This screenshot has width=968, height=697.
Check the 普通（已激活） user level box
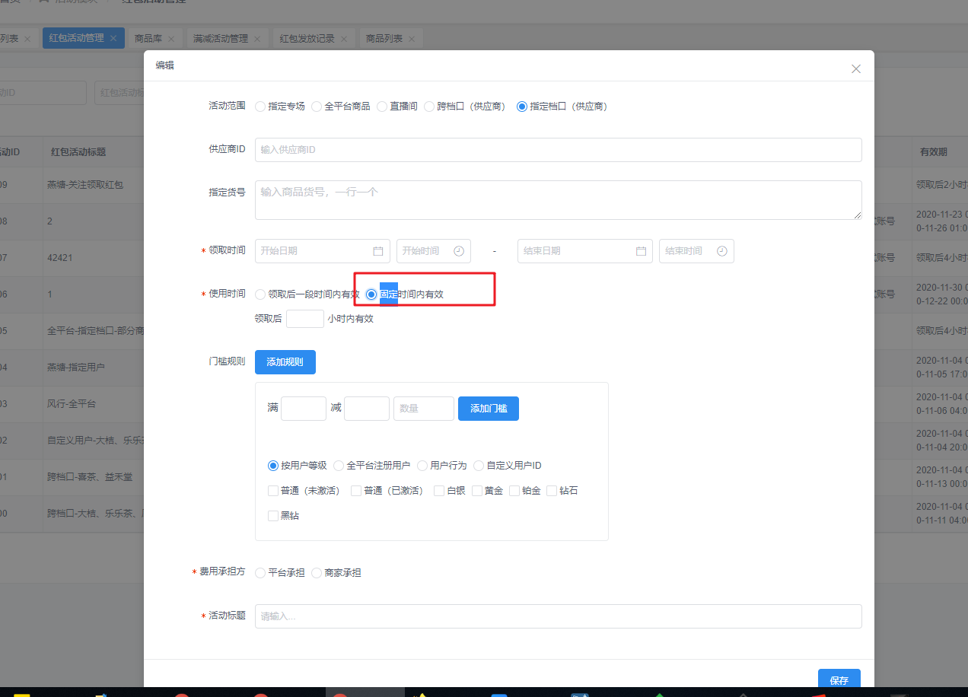coord(356,491)
